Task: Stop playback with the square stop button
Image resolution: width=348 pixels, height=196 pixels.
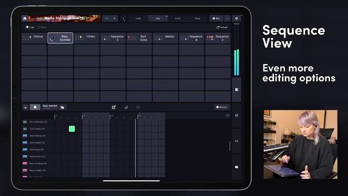Action: coord(35,107)
